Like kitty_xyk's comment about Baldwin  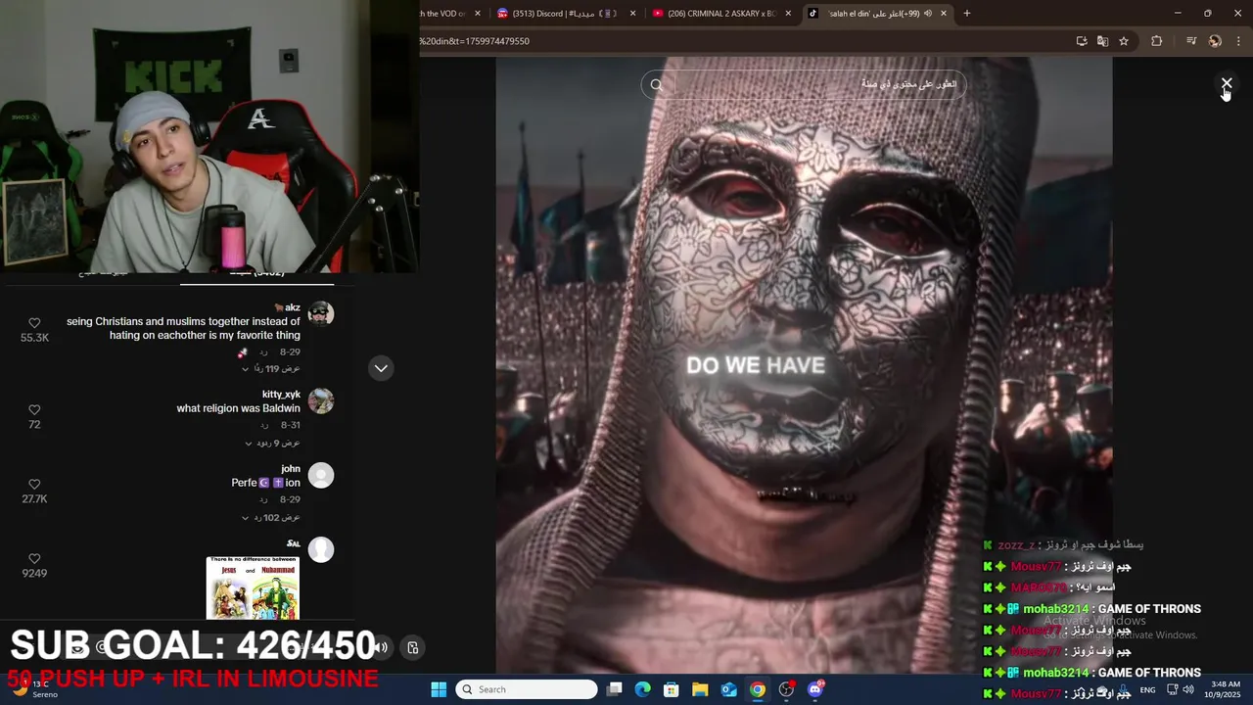click(x=34, y=410)
